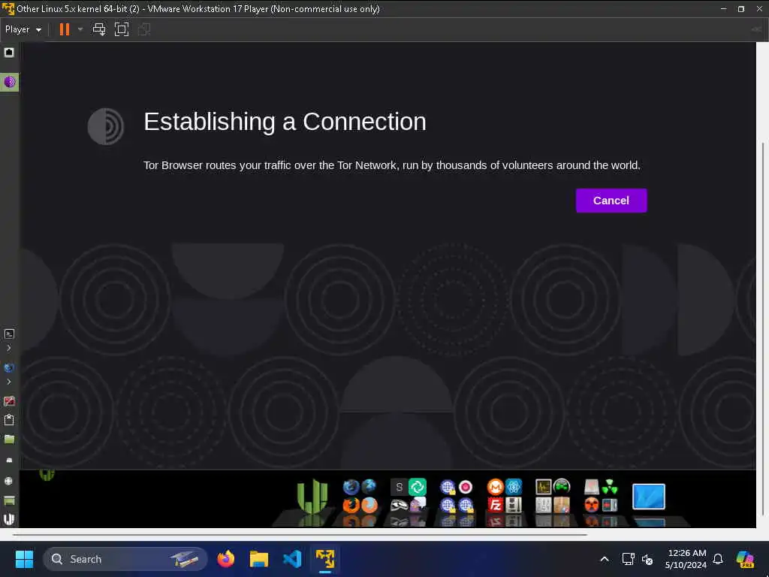The width and height of the screenshot is (769, 577).
Task: Show hidden system tray icons
Action: pyautogui.click(x=605, y=559)
